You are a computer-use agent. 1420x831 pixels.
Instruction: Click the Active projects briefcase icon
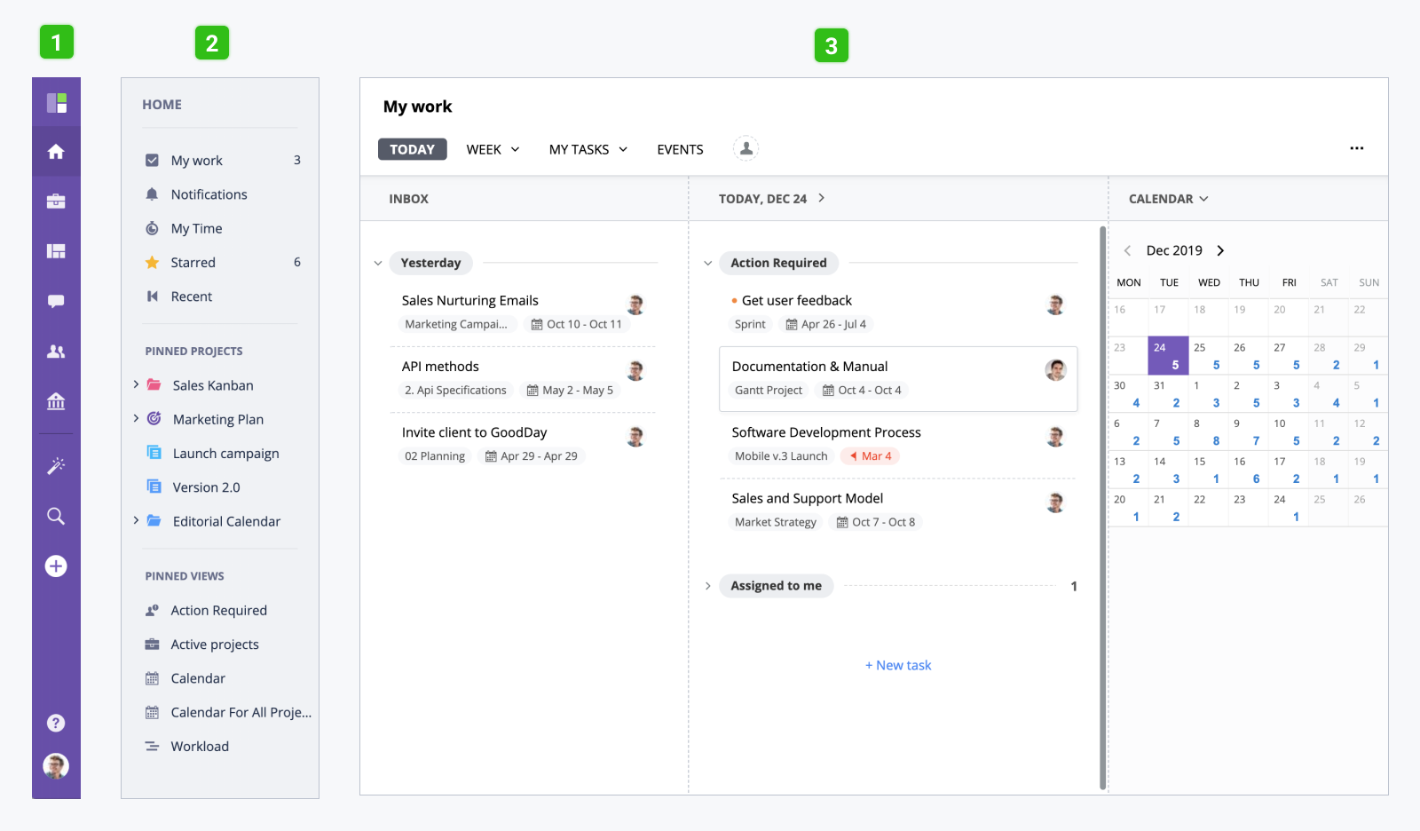coord(152,645)
